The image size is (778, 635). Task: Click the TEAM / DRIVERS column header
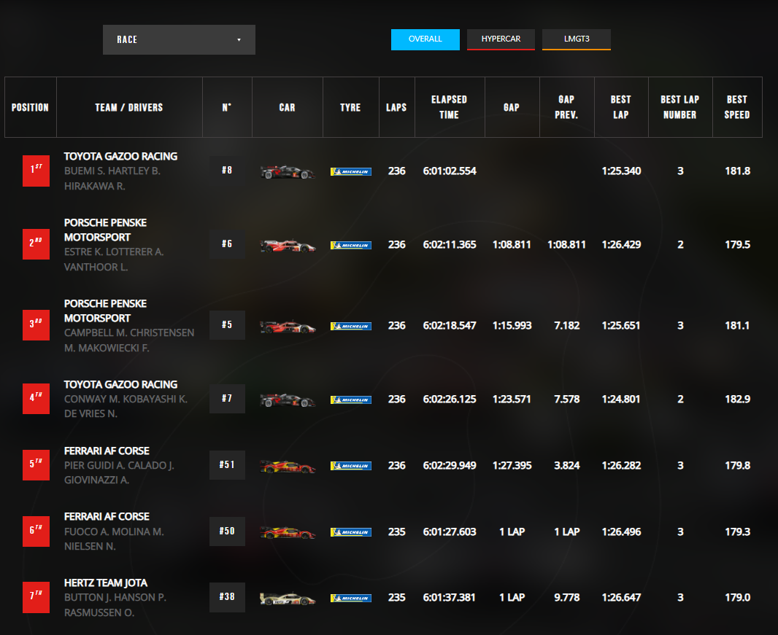point(129,107)
